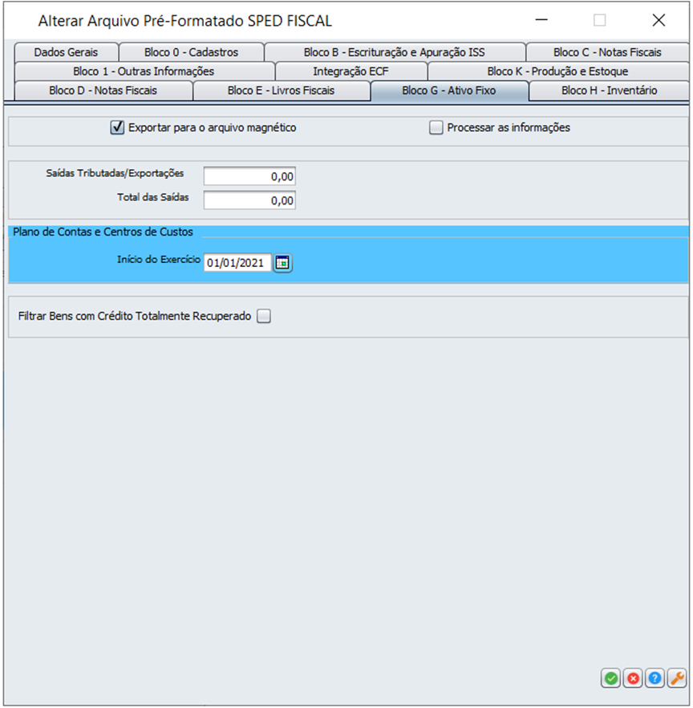This screenshot has height=708, width=693.
Task: Confirm changes with the green checkmark icon
Action: 610,678
